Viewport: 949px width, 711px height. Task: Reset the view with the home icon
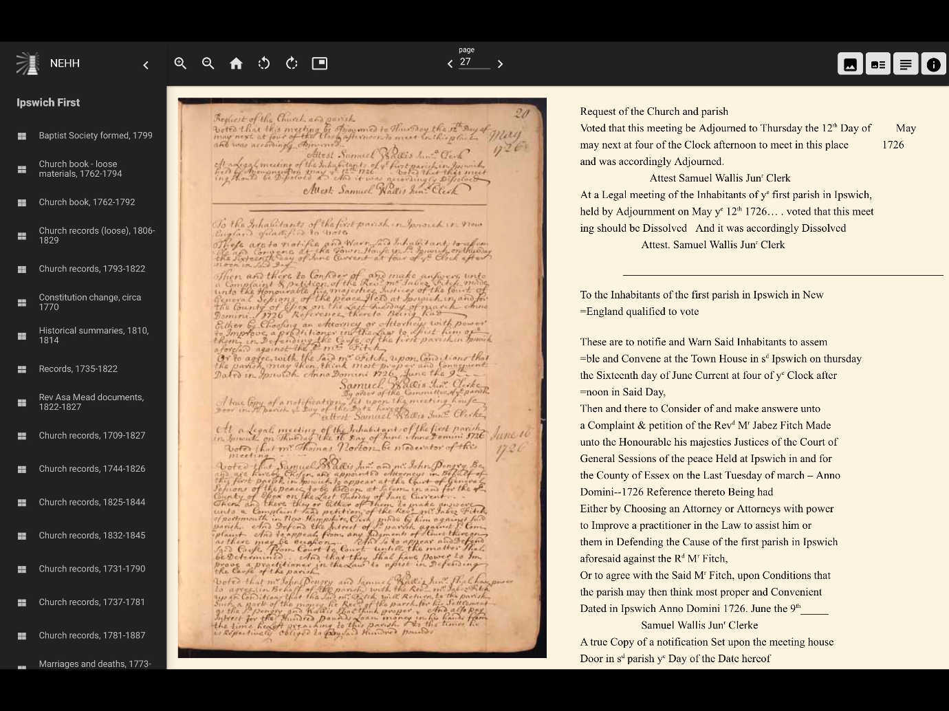coord(236,63)
